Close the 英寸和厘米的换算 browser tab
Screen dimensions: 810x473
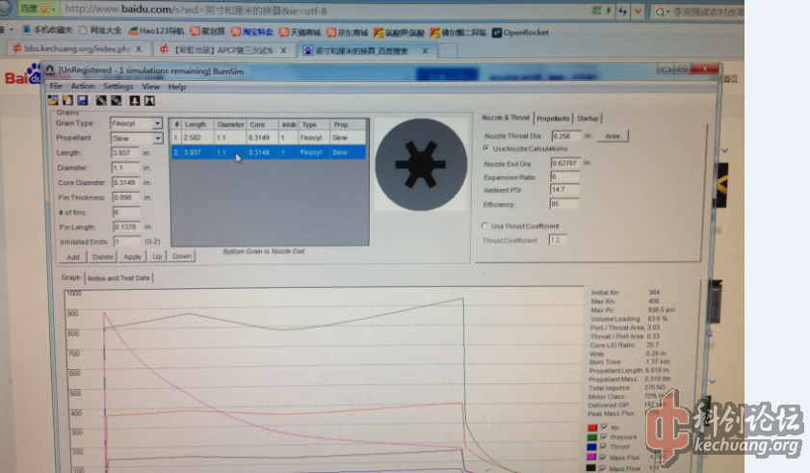click(x=425, y=51)
